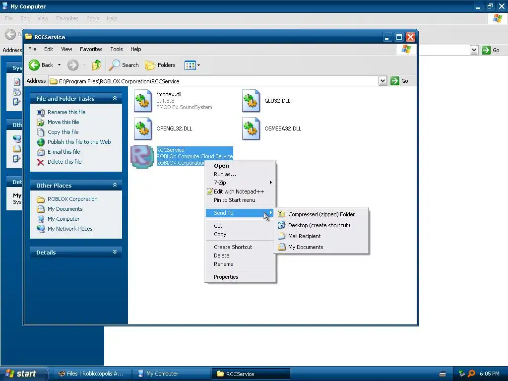The width and height of the screenshot is (508, 381).
Task: Click the Send To context menu entry
Action: click(241, 213)
